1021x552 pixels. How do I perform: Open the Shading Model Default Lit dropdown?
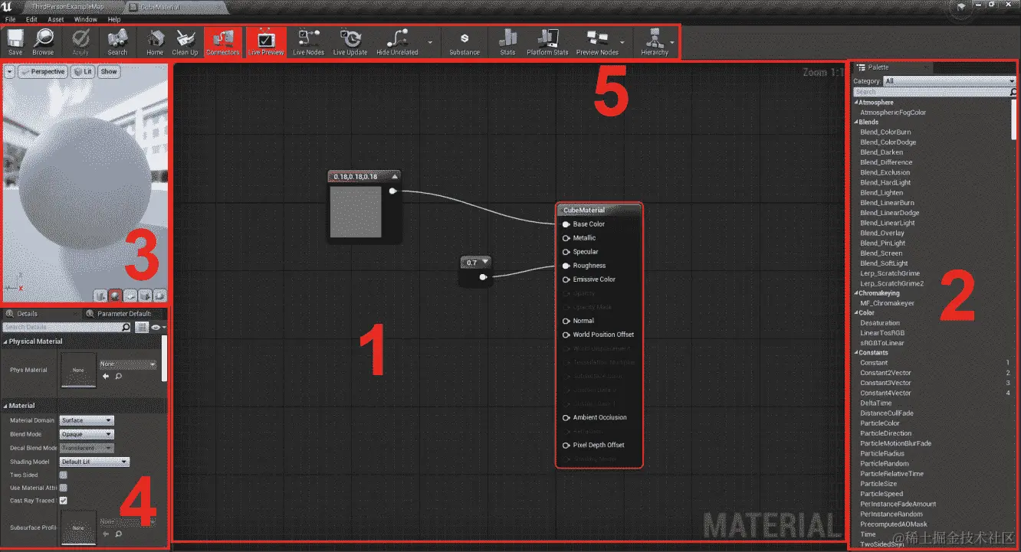(95, 462)
